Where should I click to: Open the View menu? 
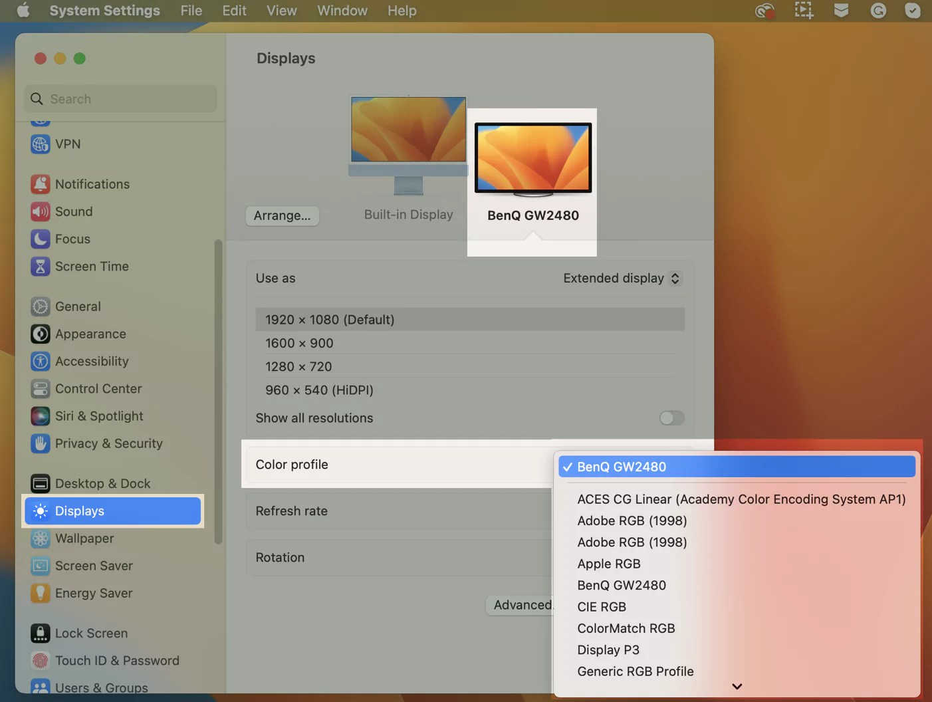coord(281,11)
